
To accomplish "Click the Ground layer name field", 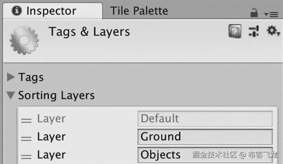I will [205, 137].
